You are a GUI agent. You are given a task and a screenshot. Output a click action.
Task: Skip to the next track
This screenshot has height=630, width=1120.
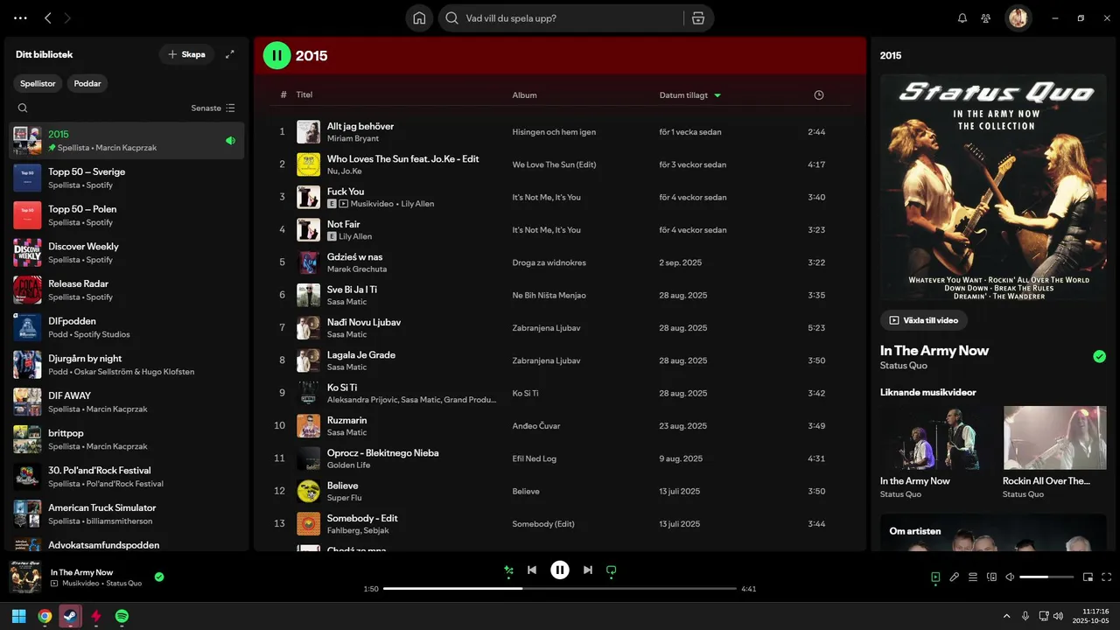[x=588, y=570]
